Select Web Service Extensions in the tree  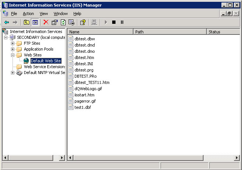pos(44,67)
